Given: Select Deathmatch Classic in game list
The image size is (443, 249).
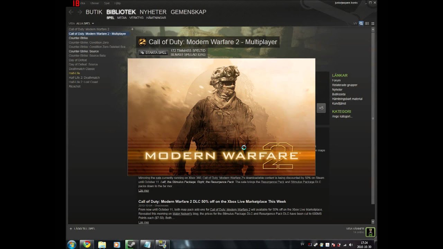Looking at the screenshot, I should click(x=82, y=69).
